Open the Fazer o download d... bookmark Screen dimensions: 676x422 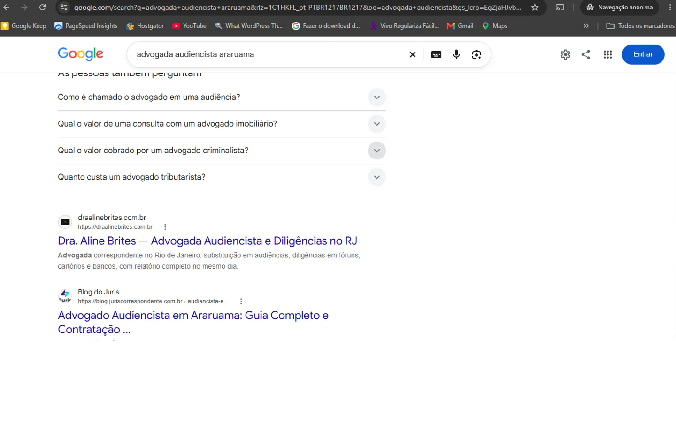coord(326,26)
